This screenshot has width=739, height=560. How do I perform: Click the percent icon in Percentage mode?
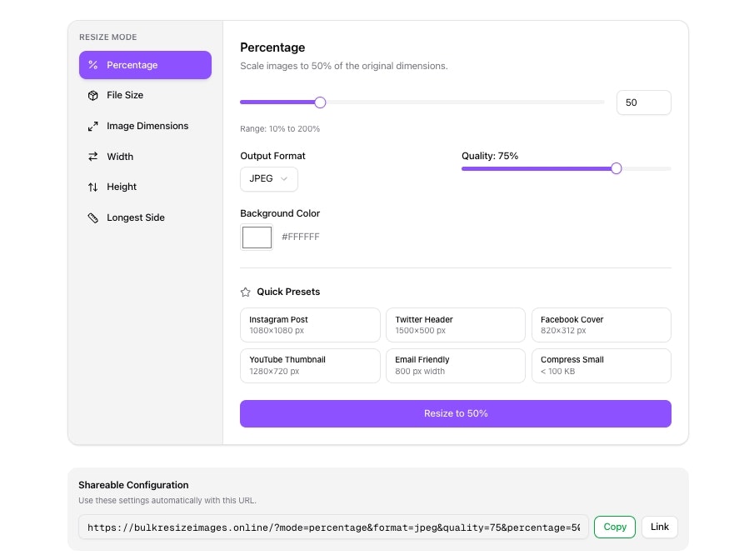click(93, 65)
